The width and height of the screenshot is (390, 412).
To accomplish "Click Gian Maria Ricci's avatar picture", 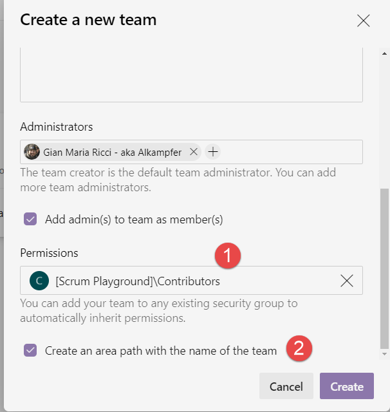I will [32, 152].
